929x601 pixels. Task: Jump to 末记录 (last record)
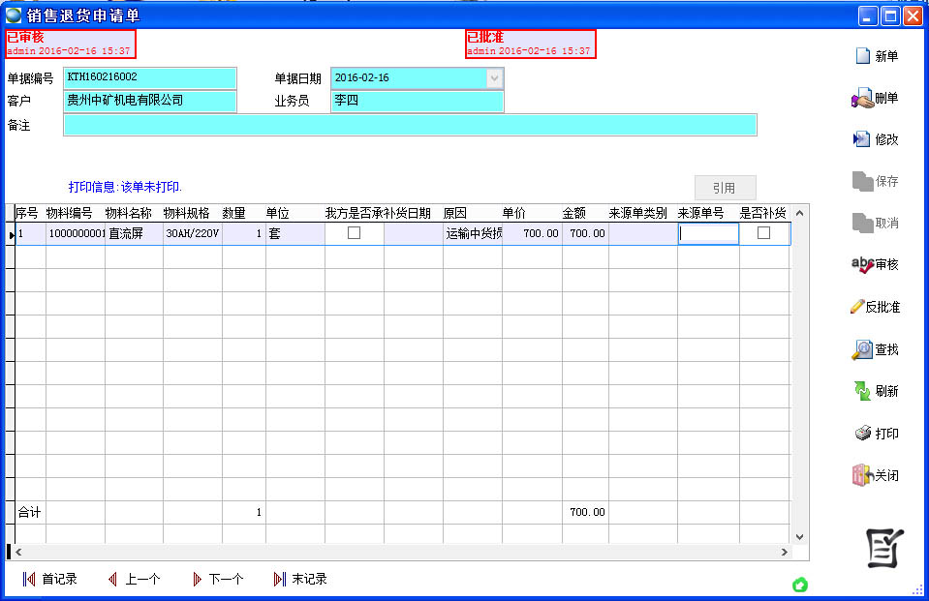pos(280,579)
